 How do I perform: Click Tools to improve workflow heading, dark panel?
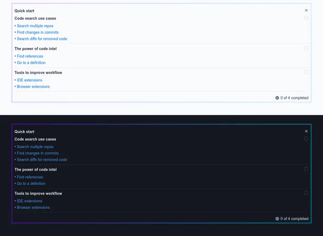[x=38, y=193]
